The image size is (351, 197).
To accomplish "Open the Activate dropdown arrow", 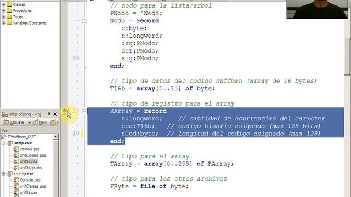I will coord(29,123).
